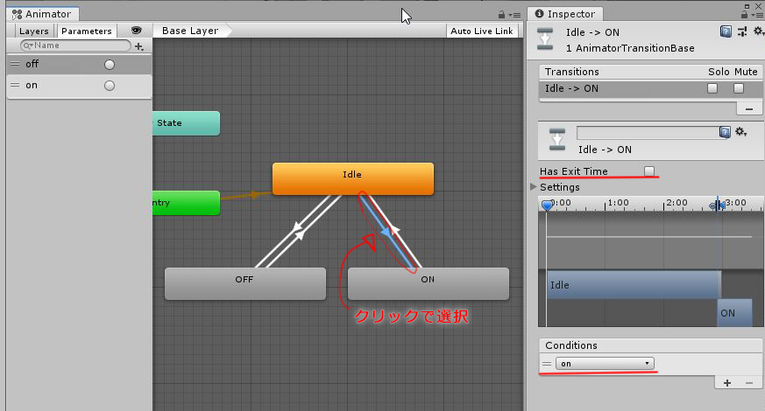Open the Inspector tab
The height and width of the screenshot is (411, 765).
(x=565, y=14)
